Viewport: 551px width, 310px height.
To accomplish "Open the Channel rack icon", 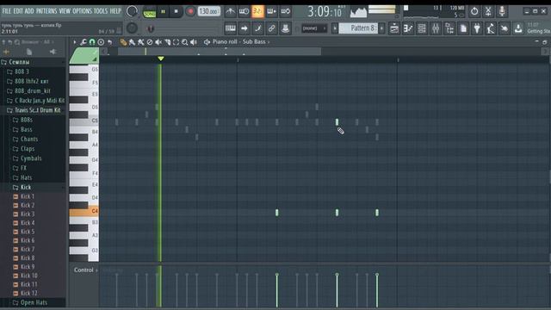I will [x=422, y=28].
